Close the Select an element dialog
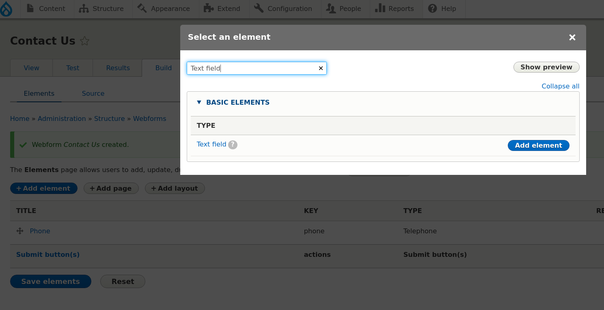 [572, 37]
